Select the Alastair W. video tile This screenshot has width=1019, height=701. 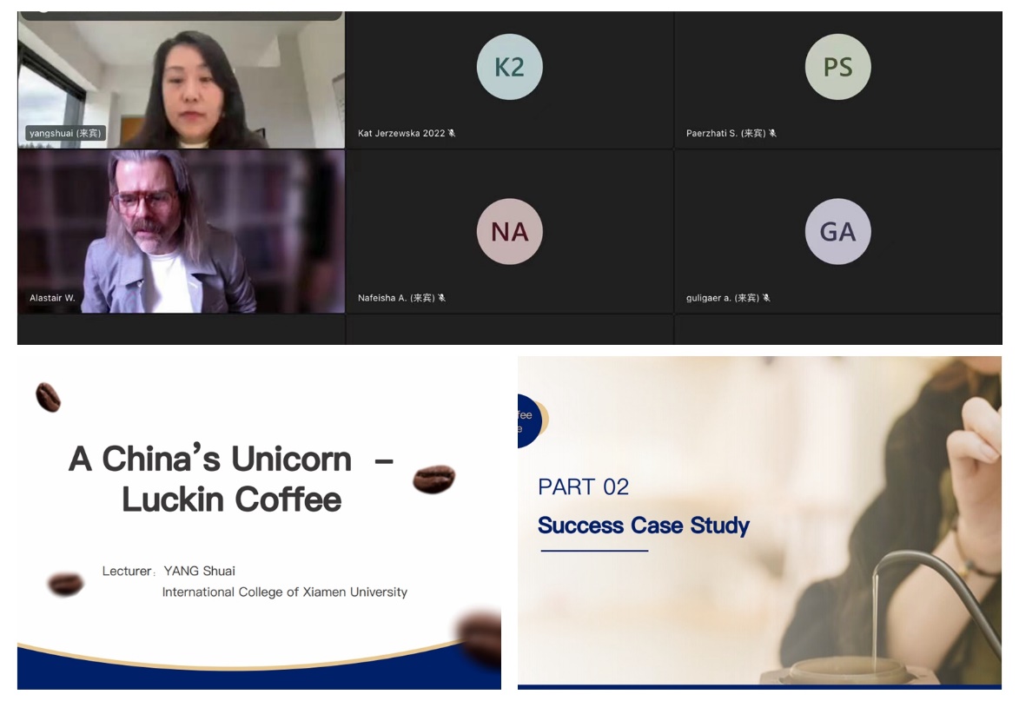[182, 232]
